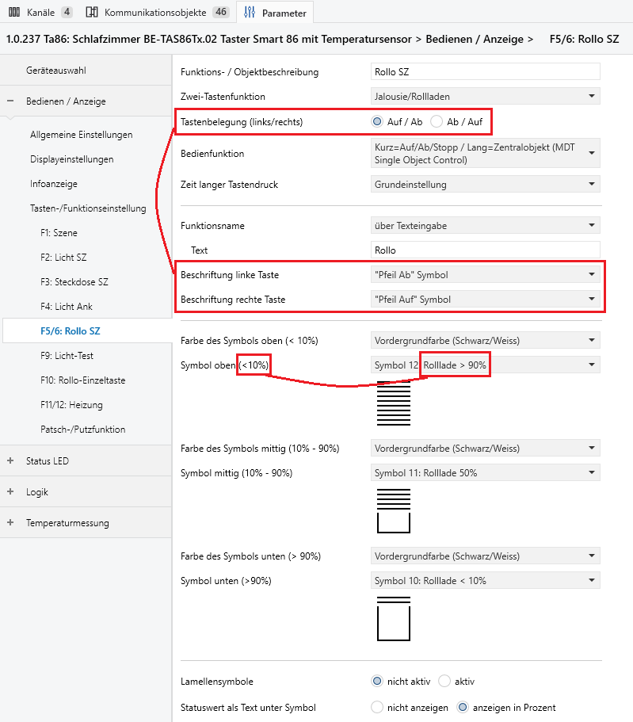Select the 'Ab / Auf' radio button
Screen dimensions: 633x722
click(437, 122)
